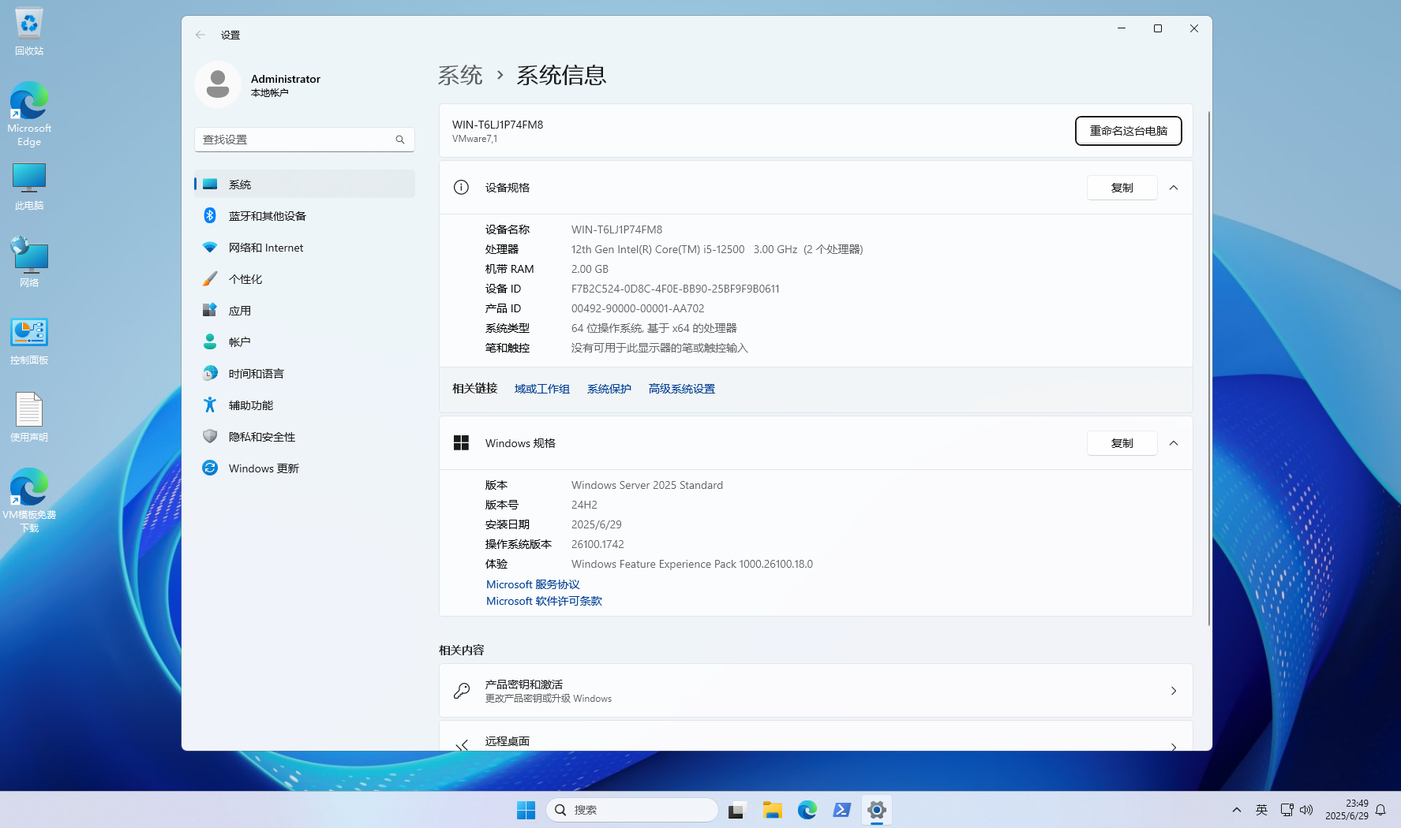Open 帐户 settings

305,342
